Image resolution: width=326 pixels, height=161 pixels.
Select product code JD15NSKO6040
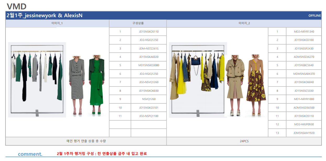304,82
